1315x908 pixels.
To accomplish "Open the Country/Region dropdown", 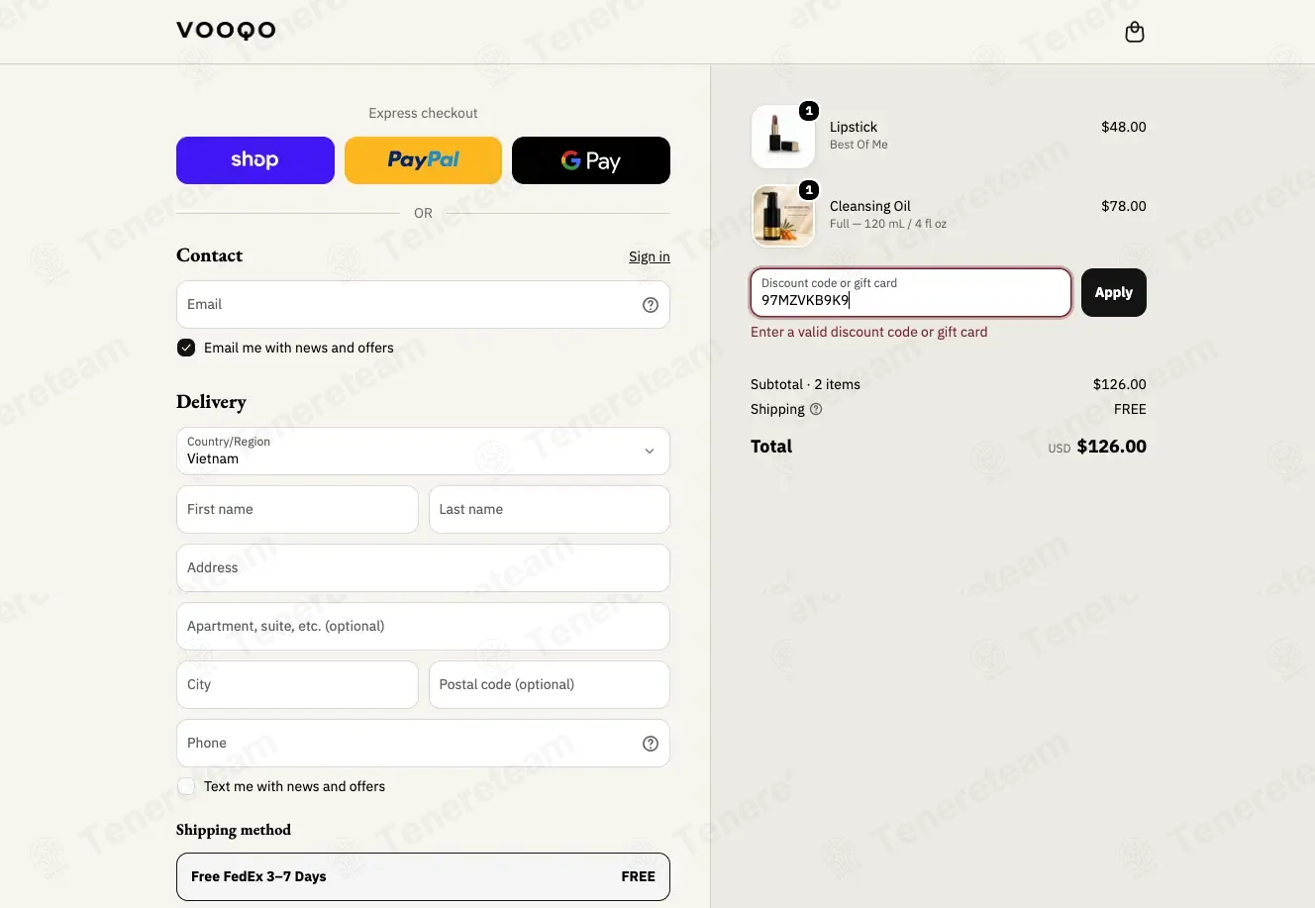I will (x=423, y=451).
